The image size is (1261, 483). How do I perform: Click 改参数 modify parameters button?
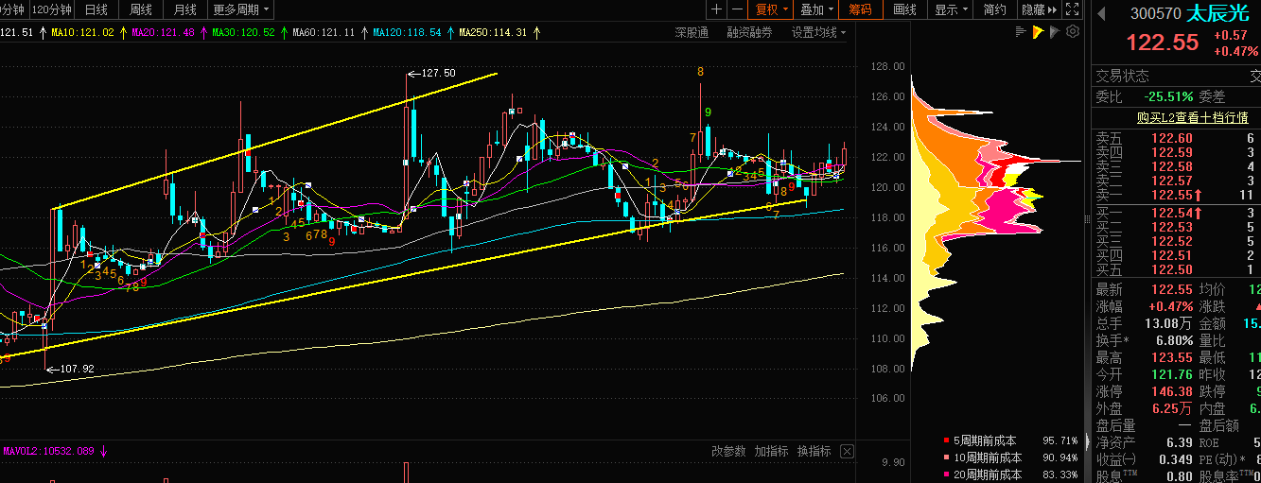[x=728, y=451]
